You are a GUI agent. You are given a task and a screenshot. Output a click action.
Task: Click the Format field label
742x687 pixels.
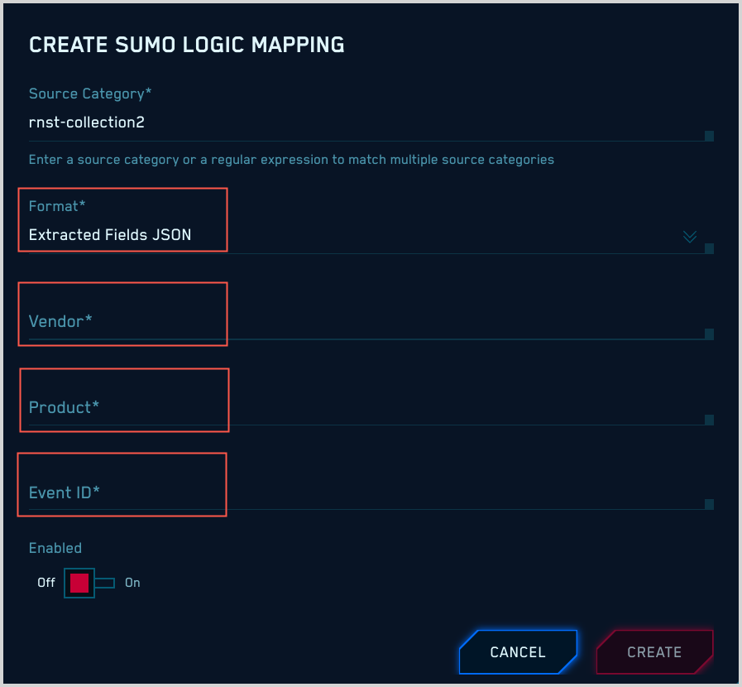(57, 206)
